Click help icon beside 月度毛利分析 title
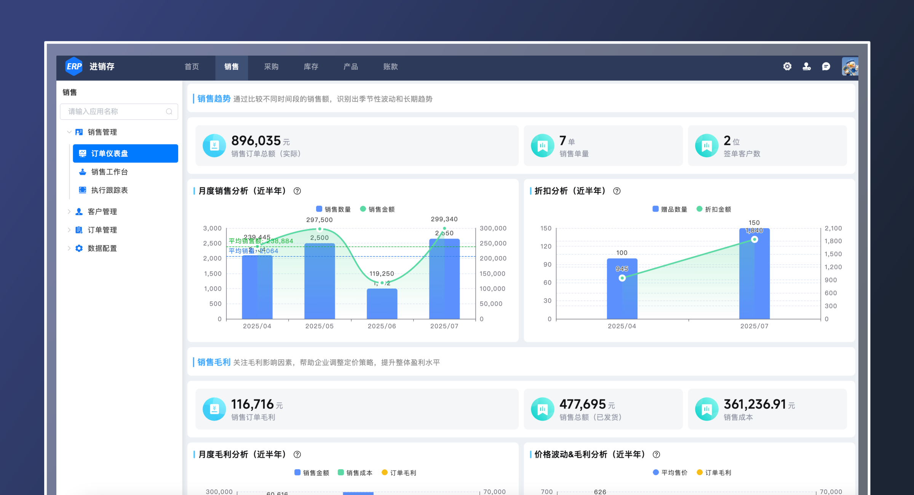 (297, 455)
